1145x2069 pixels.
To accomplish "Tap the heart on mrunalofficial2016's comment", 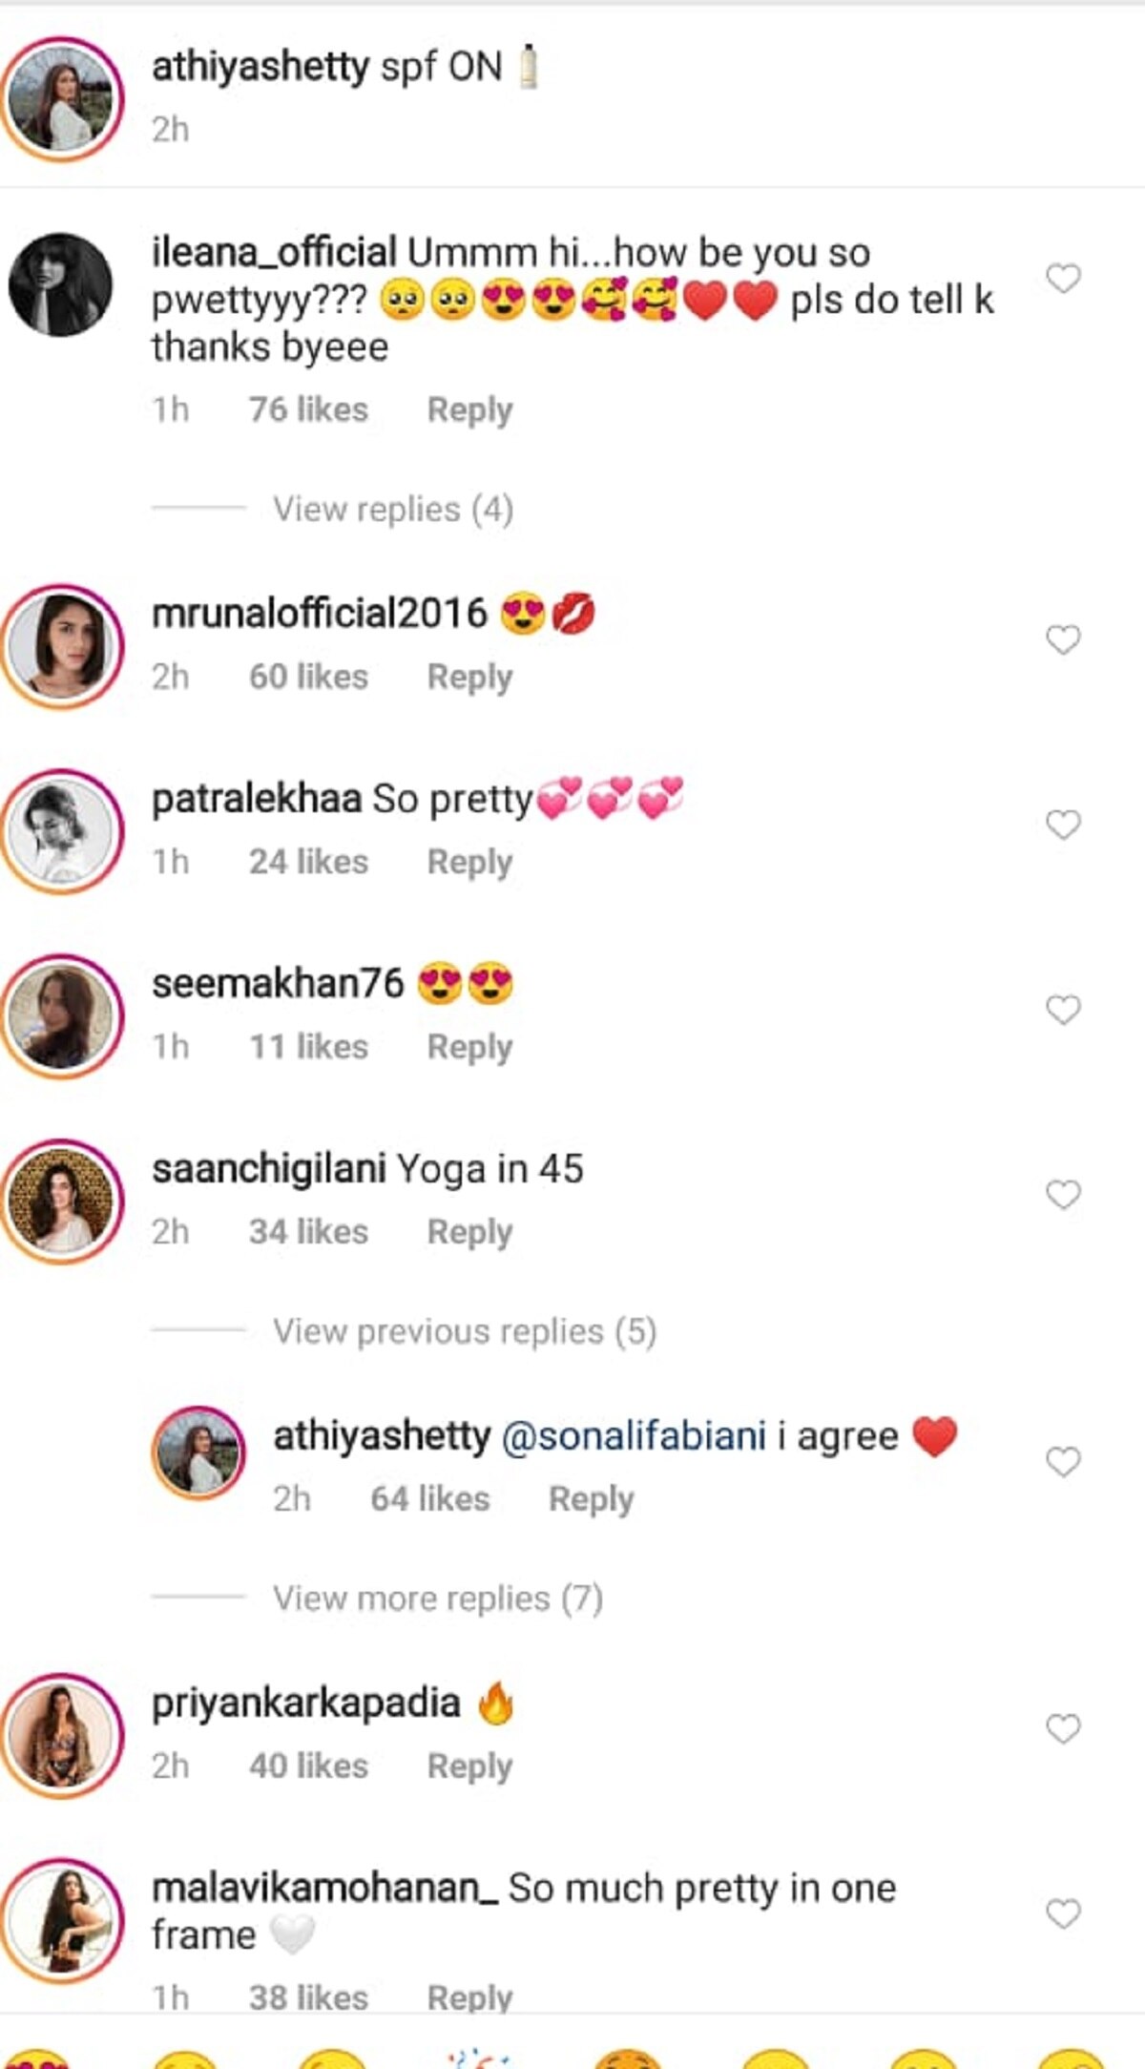I will 1063,639.
